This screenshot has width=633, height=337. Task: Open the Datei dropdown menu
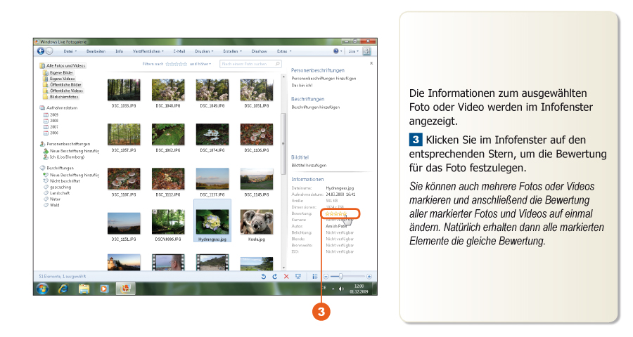pyautogui.click(x=70, y=51)
